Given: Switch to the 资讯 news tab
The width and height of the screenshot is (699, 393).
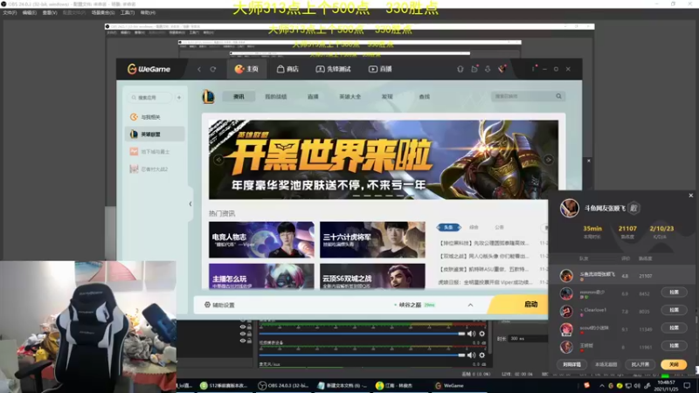Looking at the screenshot, I should pyautogui.click(x=239, y=97).
